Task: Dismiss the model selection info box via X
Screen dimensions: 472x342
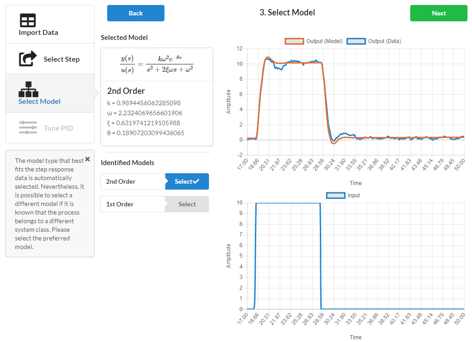Action: pyautogui.click(x=87, y=159)
